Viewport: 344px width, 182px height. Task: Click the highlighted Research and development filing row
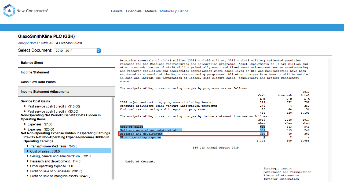[x=193, y=134]
